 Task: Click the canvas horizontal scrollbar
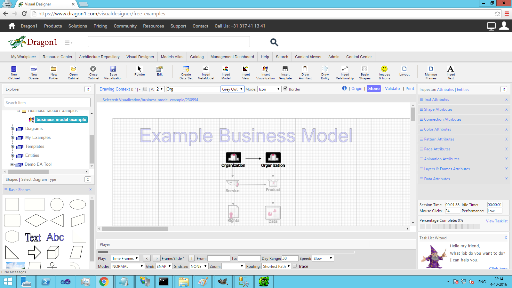click(x=135, y=228)
